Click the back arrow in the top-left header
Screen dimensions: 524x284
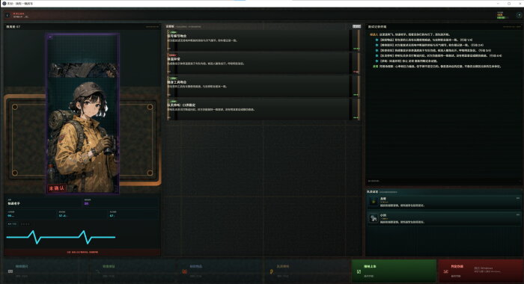(x=7, y=16)
